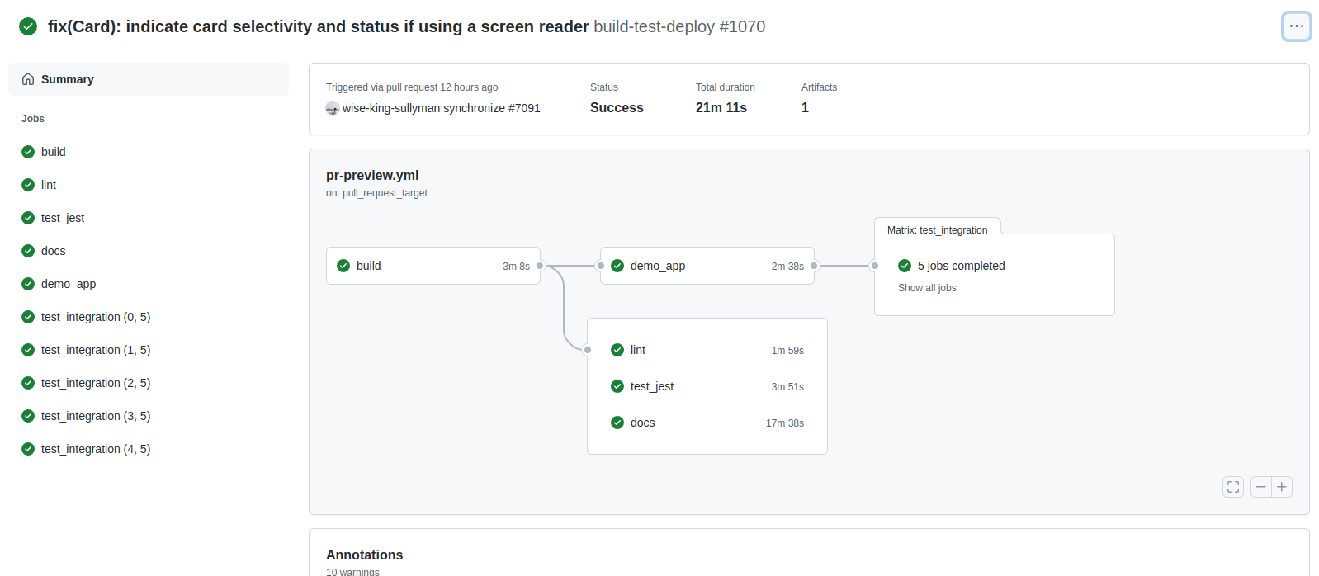The image size is (1319, 576).
Task: Zoom out the workflow graph with minus button
Action: click(1261, 487)
